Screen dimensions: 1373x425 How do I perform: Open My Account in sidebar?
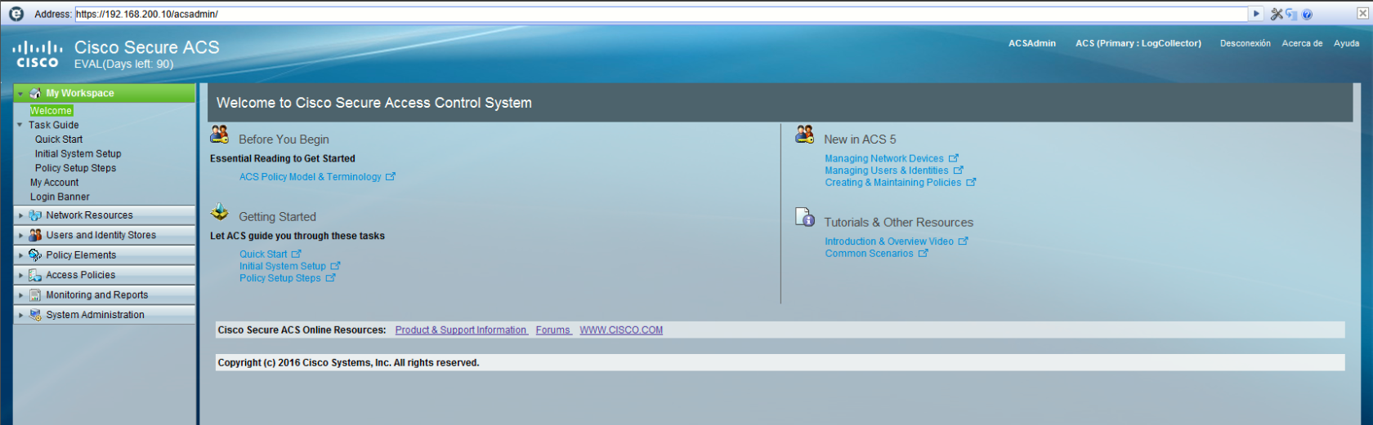click(x=54, y=183)
